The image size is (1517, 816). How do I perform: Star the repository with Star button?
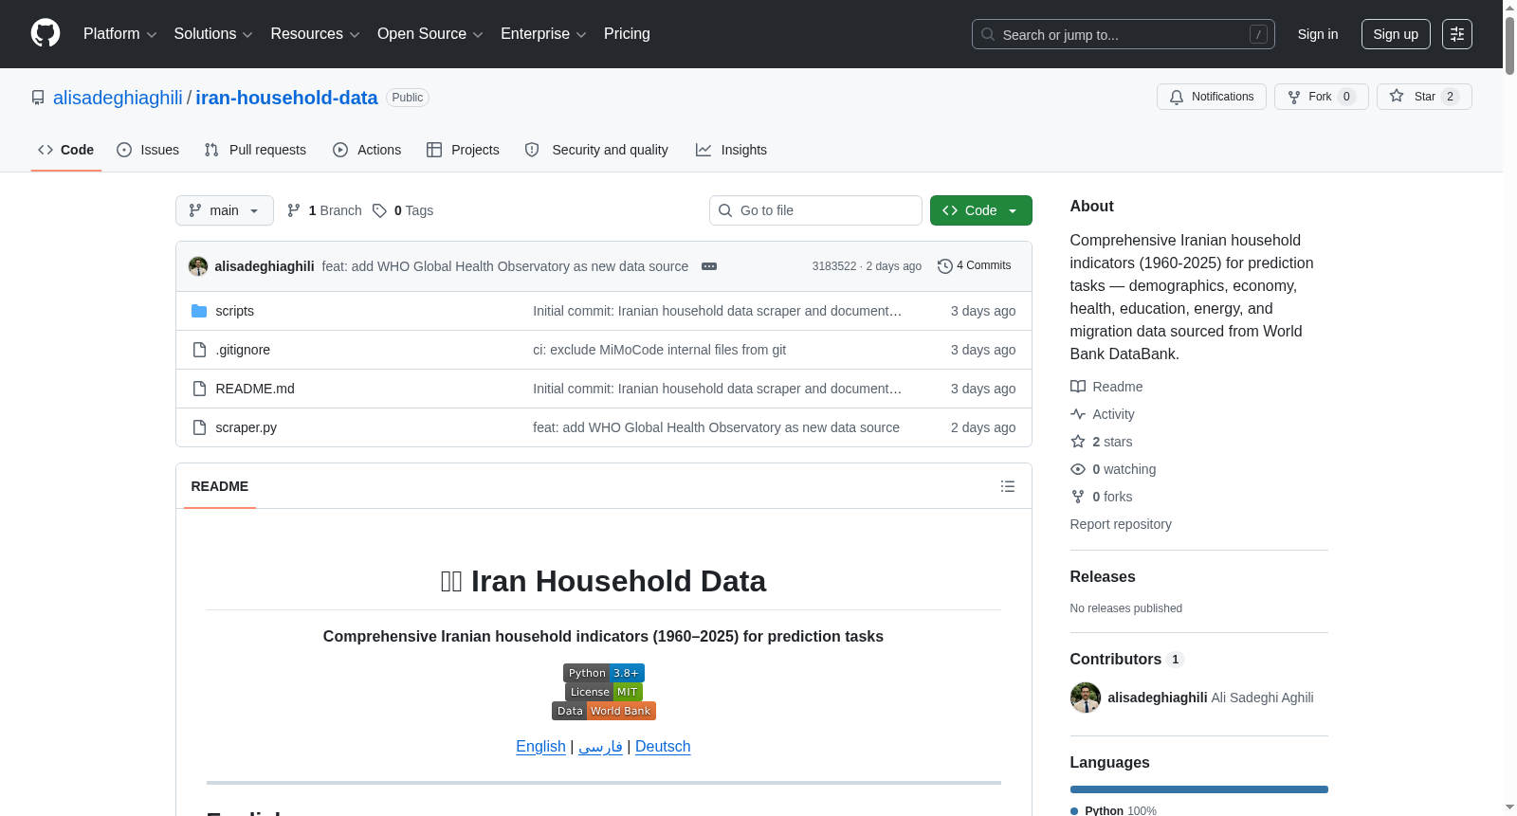click(1424, 97)
